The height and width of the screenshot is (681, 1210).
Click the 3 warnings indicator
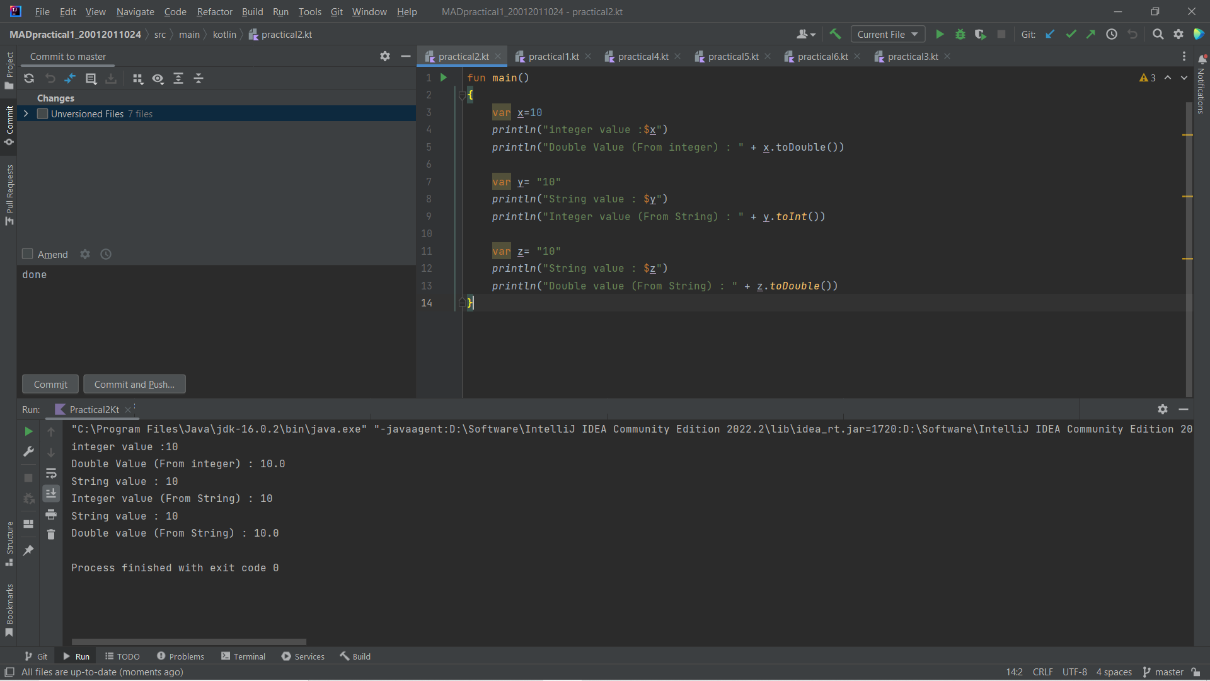point(1147,78)
